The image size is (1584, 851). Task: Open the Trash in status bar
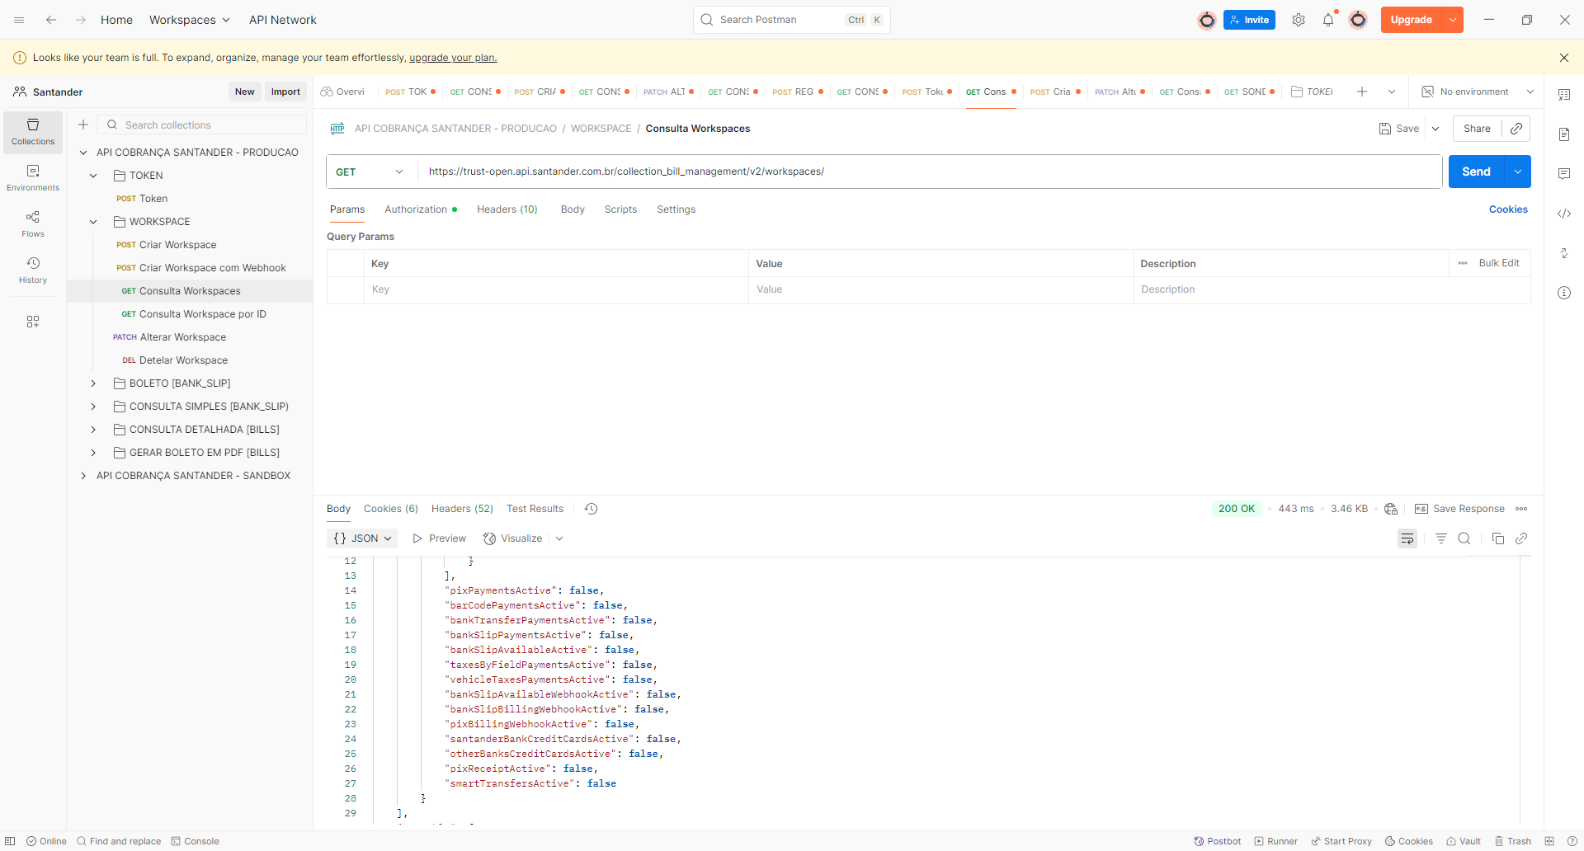point(1513,841)
